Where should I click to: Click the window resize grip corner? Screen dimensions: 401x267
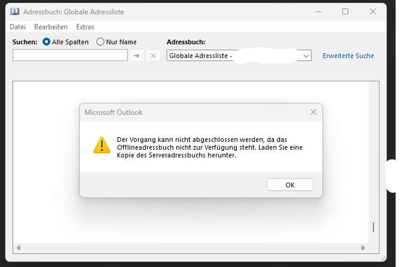point(383,258)
